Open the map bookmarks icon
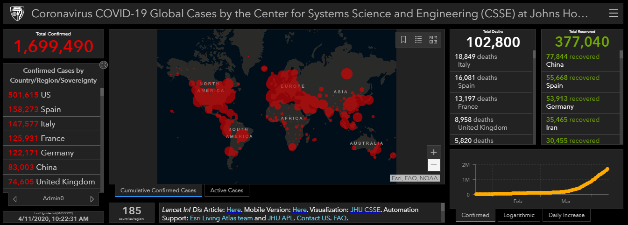628x225 pixels. tap(403, 40)
